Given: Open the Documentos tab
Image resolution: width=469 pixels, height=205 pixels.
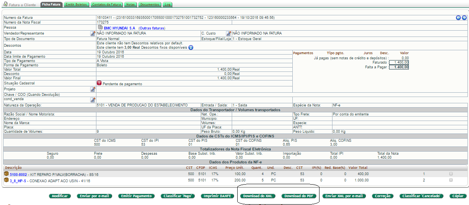Looking at the screenshot, I should pyautogui.click(x=150, y=5).
